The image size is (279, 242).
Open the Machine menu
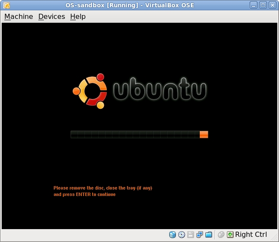coord(19,16)
